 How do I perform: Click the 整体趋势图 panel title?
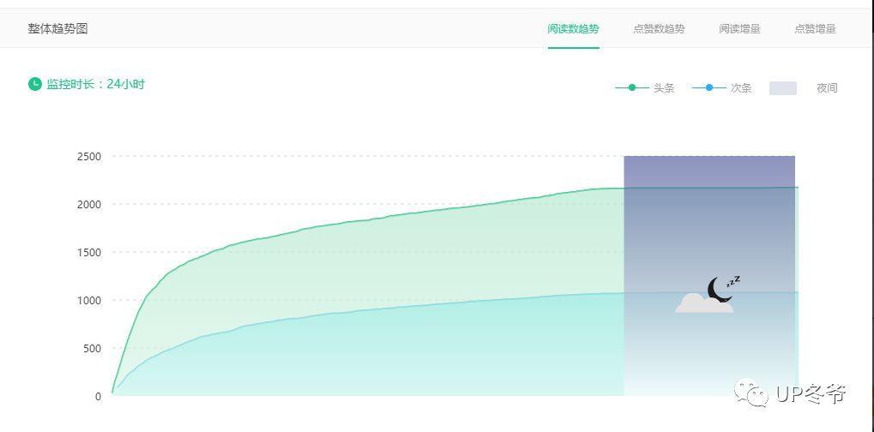coord(57,28)
